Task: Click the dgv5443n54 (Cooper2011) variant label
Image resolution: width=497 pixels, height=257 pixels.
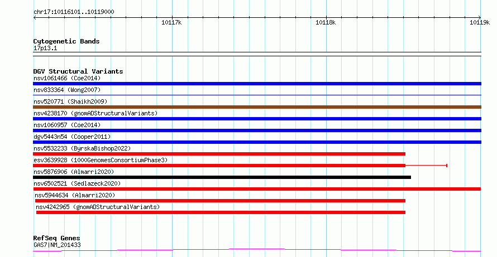Action: [x=72, y=137]
